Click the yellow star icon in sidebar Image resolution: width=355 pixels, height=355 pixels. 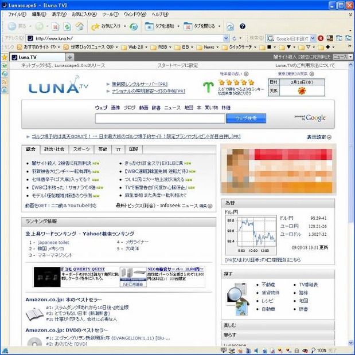[5, 57]
